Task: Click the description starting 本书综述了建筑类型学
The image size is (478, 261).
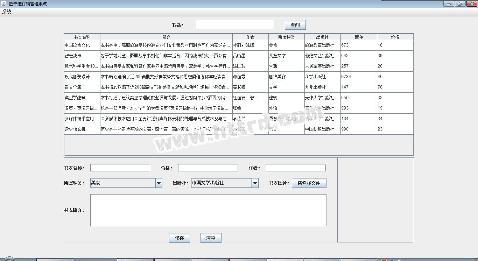Action: pyautogui.click(x=167, y=98)
